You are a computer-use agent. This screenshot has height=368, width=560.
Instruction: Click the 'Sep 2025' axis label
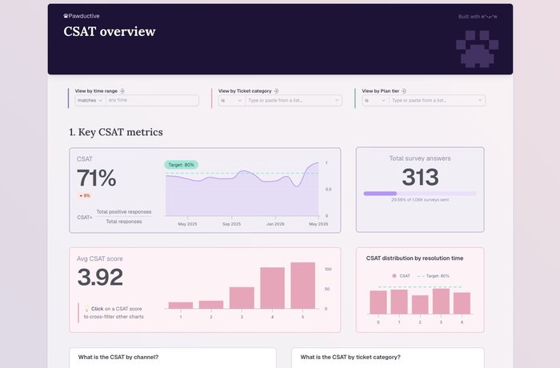click(x=231, y=224)
